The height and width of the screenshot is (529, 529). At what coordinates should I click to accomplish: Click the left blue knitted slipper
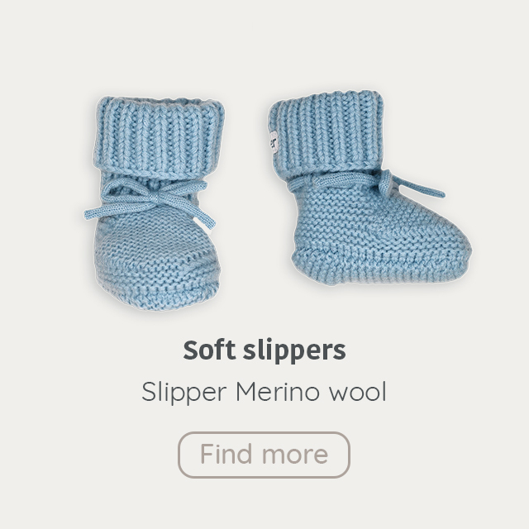pyautogui.click(x=155, y=203)
